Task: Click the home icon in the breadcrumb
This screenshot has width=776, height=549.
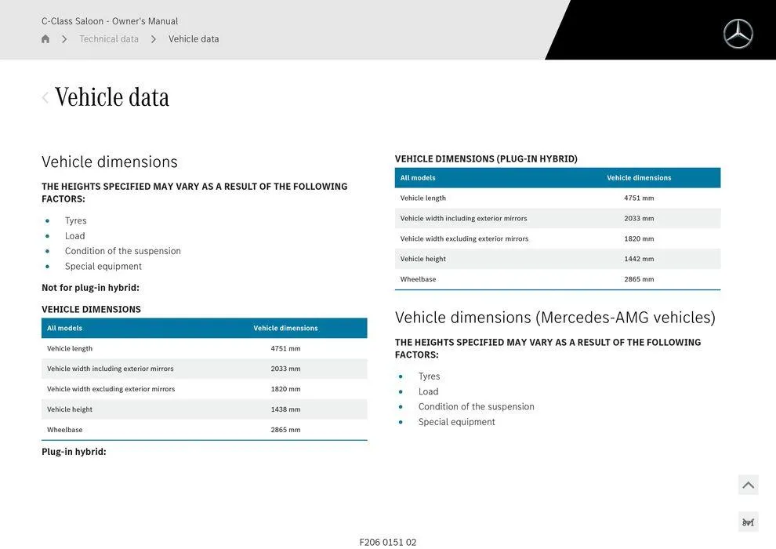Action: 45,39
